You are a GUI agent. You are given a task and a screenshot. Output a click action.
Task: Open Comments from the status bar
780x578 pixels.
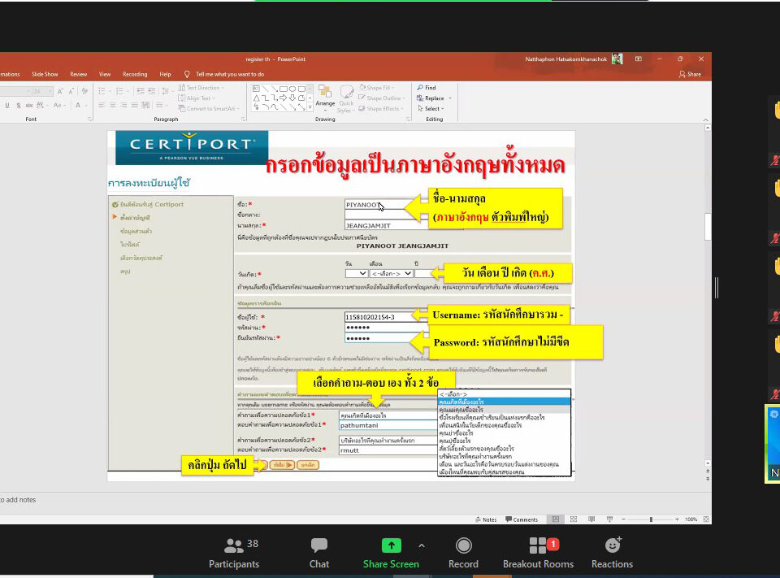(522, 519)
